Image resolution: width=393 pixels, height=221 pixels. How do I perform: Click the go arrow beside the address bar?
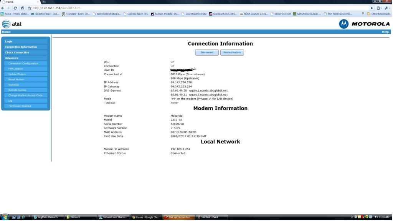point(372,8)
